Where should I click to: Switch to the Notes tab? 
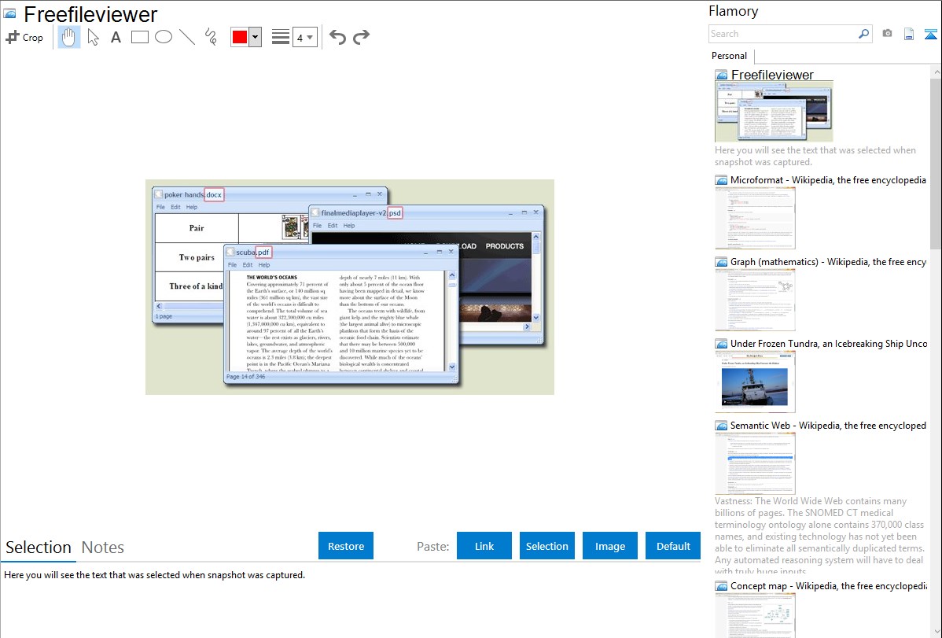point(103,548)
